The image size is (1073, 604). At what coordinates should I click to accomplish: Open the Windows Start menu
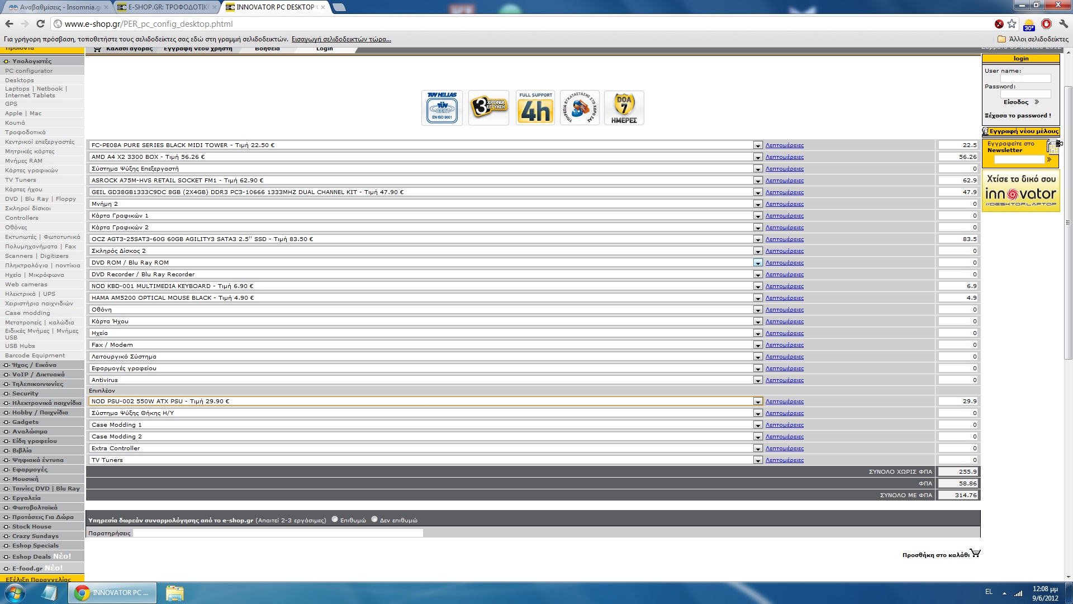click(x=15, y=593)
